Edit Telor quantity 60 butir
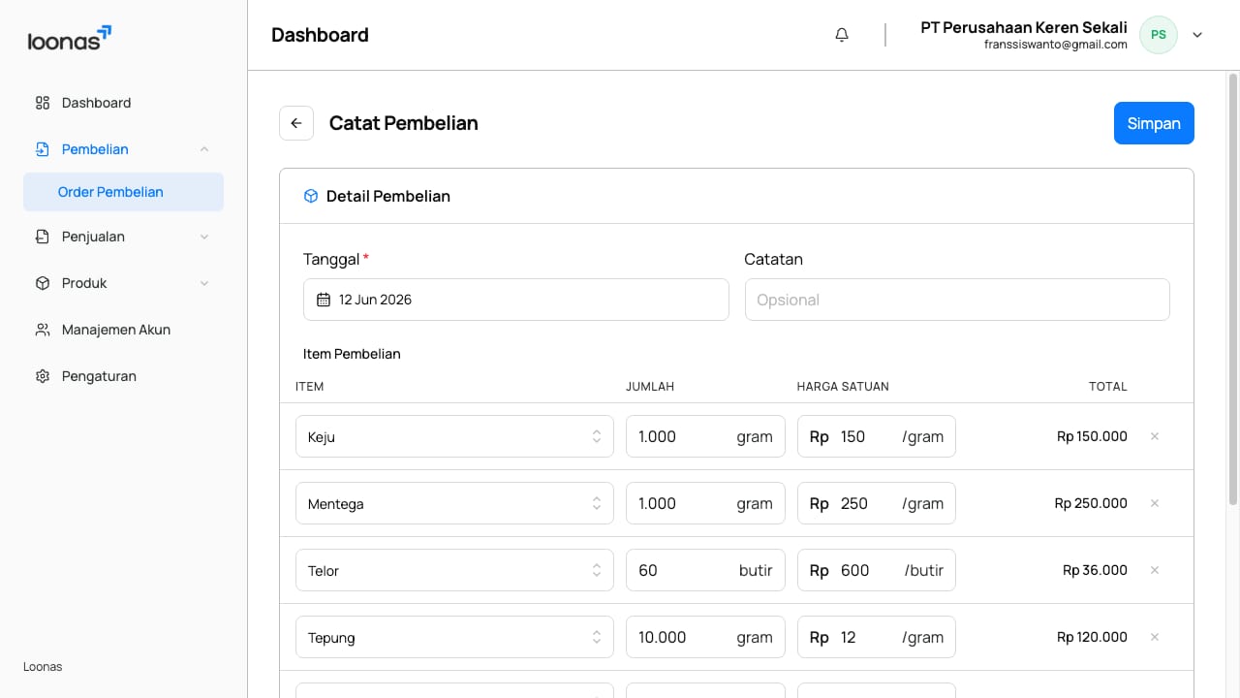This screenshot has height=698, width=1240. coord(705,570)
